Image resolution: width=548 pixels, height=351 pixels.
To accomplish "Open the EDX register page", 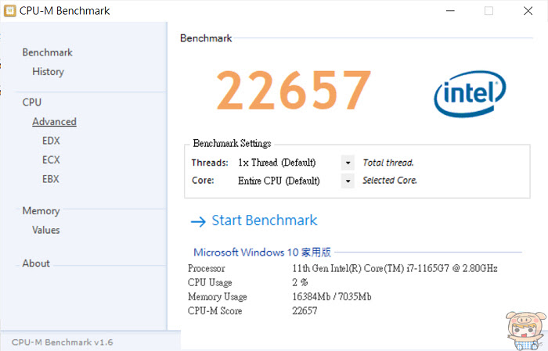I will click(51, 141).
